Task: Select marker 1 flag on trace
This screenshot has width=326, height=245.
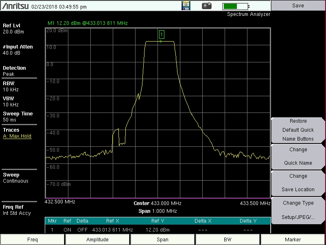Action: 162,34
